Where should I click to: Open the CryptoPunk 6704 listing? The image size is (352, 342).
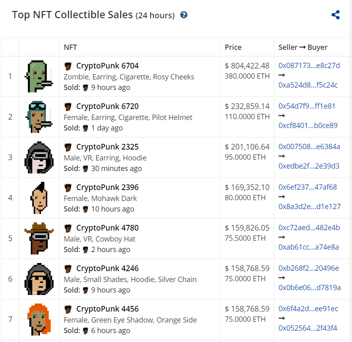point(108,65)
